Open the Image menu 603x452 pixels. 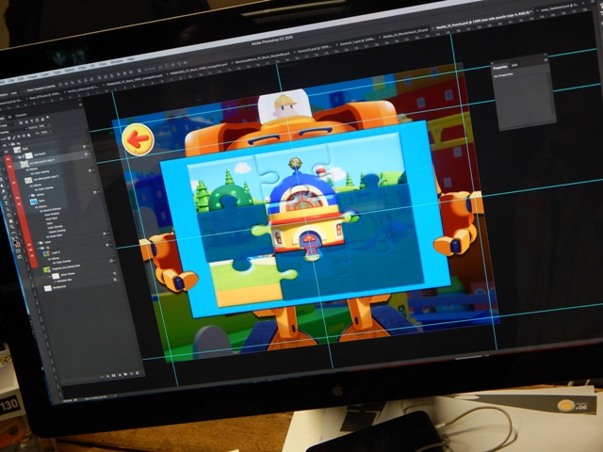[x=32, y=77]
